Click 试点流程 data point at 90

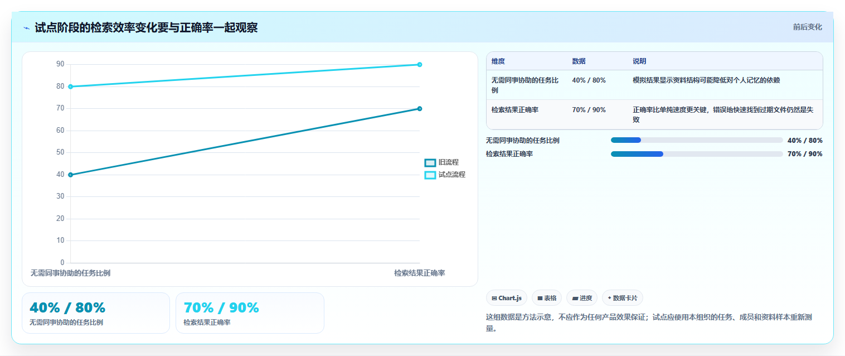point(420,65)
